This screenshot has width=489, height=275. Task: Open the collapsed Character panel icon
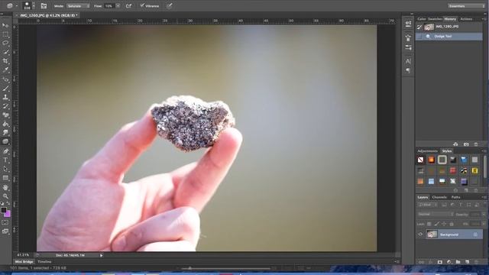coord(408,61)
